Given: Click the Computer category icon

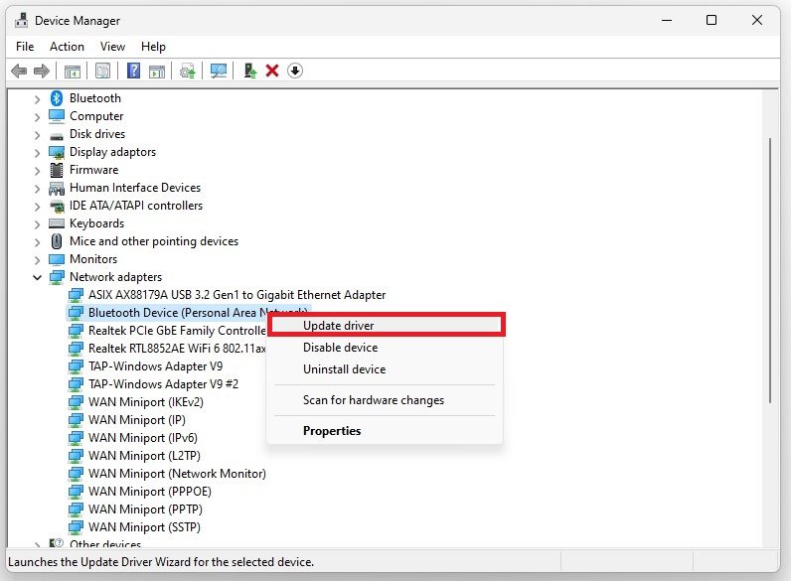Looking at the screenshot, I should (57, 116).
